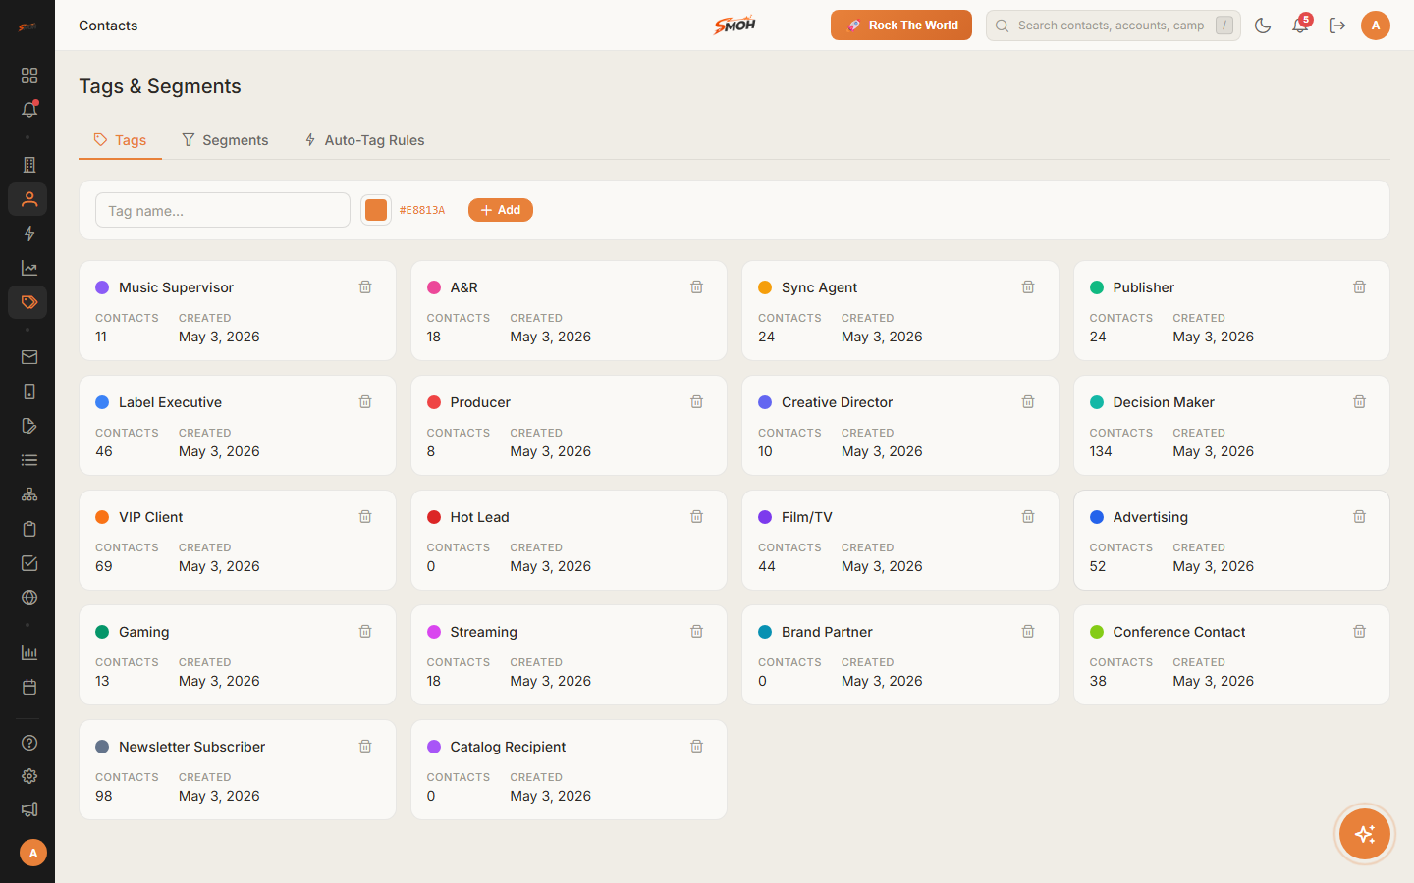This screenshot has width=1414, height=883.
Task: Switch to the Auto-Tag Rules tab
Action: tap(364, 140)
